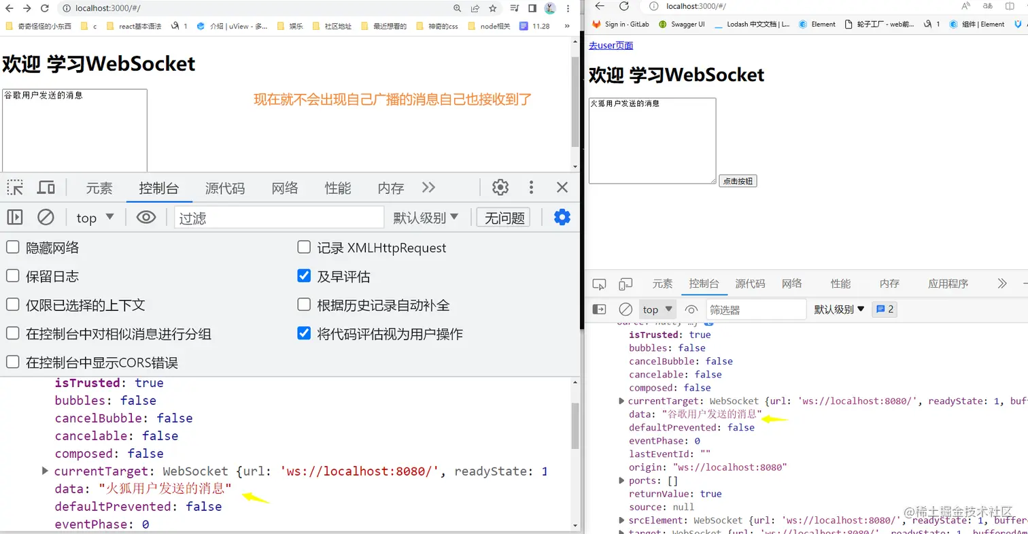Open the 默认级别 dropdown in Edge console
Viewport: 1028px width, 534px height.
pyautogui.click(x=840, y=310)
